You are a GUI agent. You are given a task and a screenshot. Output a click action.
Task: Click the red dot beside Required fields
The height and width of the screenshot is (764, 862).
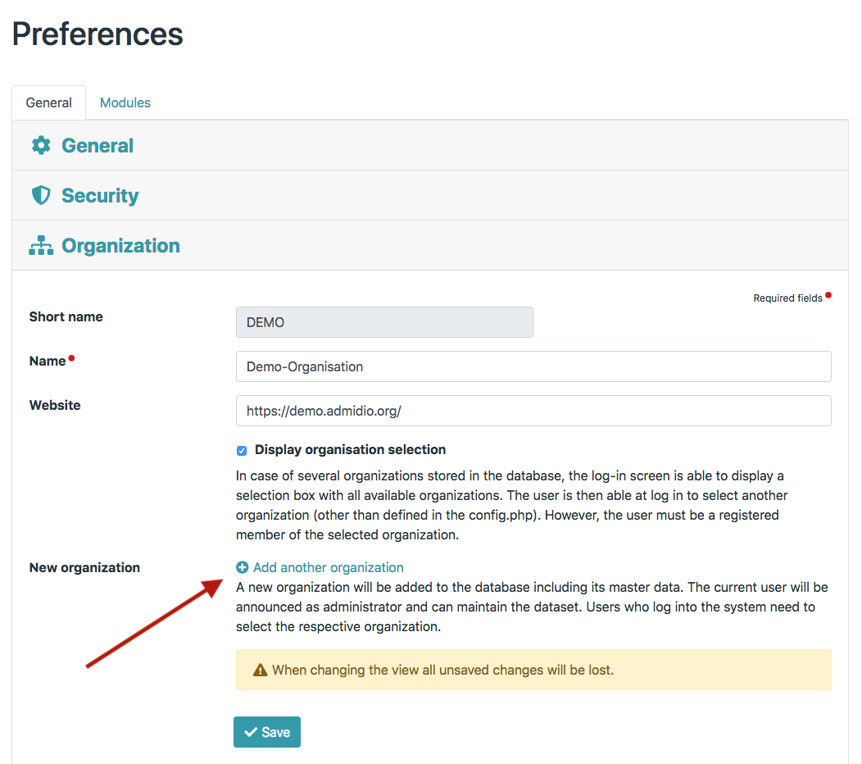click(828, 295)
